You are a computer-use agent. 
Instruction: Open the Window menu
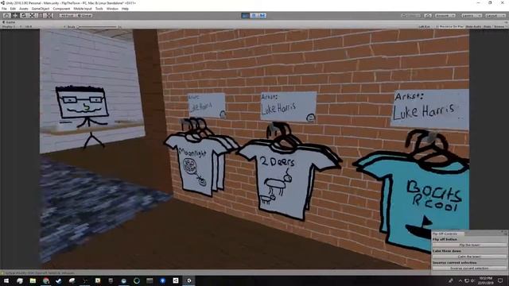coord(112,9)
